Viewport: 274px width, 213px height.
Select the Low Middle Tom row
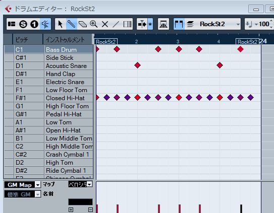48,138
